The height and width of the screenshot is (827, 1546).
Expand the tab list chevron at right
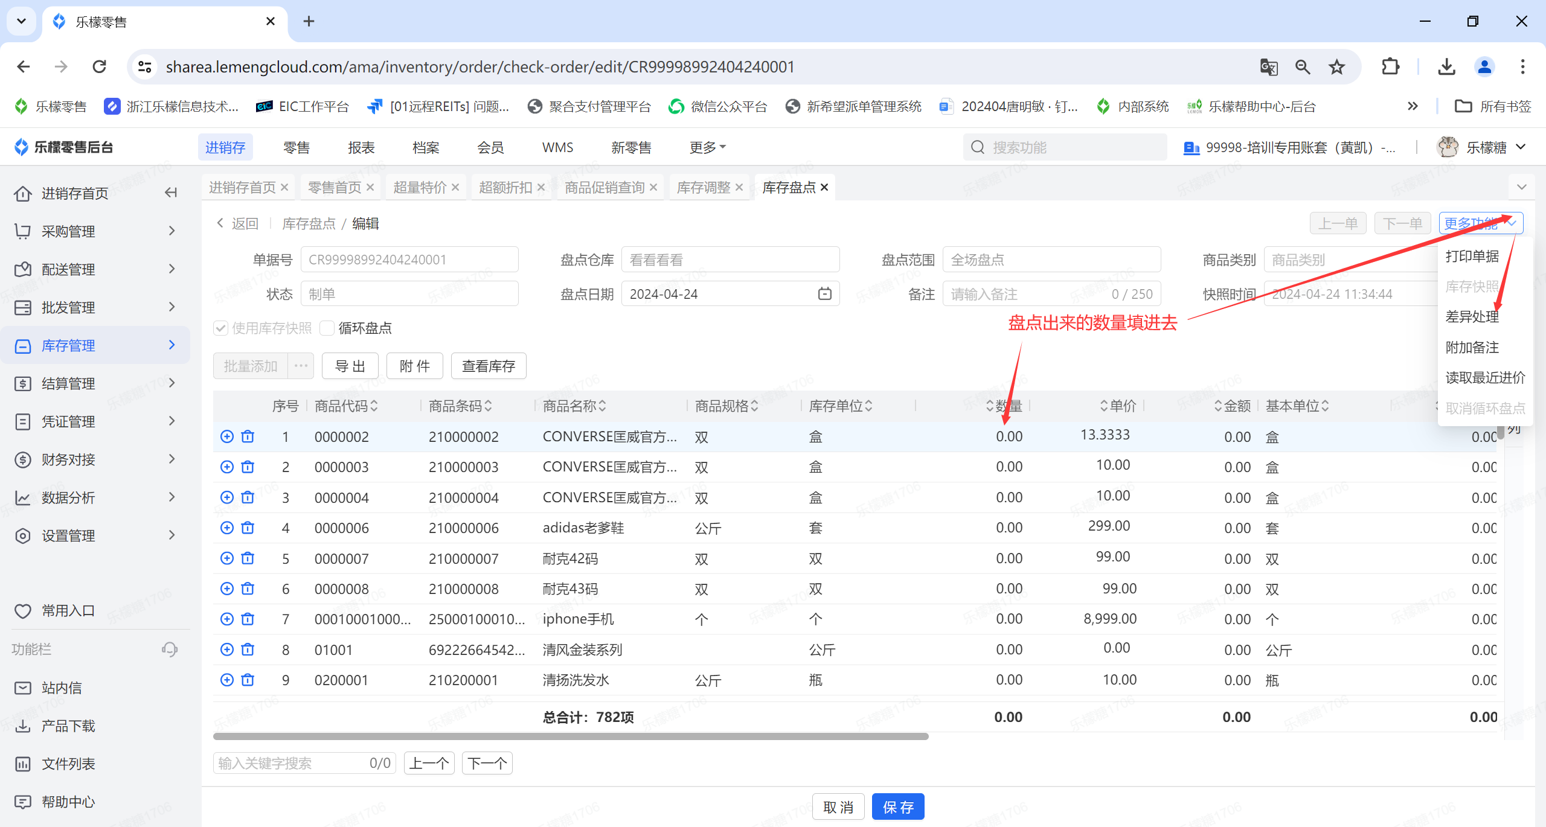pos(1522,188)
